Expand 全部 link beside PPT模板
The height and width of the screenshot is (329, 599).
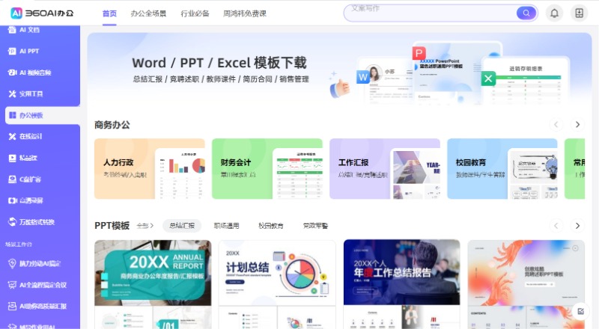coord(145,226)
